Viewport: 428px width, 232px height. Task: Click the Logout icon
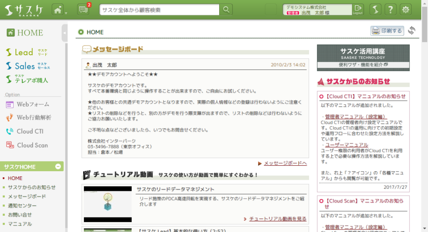[358, 9]
